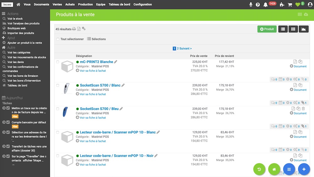The image size is (314, 177).
Task: Select the SocketScan S700 / Blanc checkbox
Action: pos(58,86)
